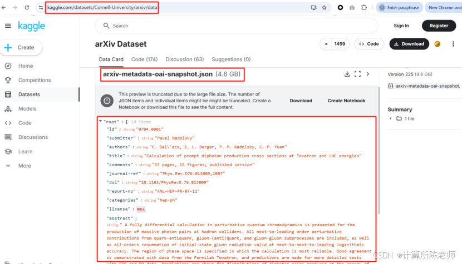Click the preview pane vertical scrollbar
The height and width of the screenshot is (264, 462).
tap(379, 150)
